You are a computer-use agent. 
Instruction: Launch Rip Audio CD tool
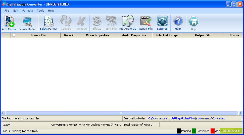tap(128, 23)
